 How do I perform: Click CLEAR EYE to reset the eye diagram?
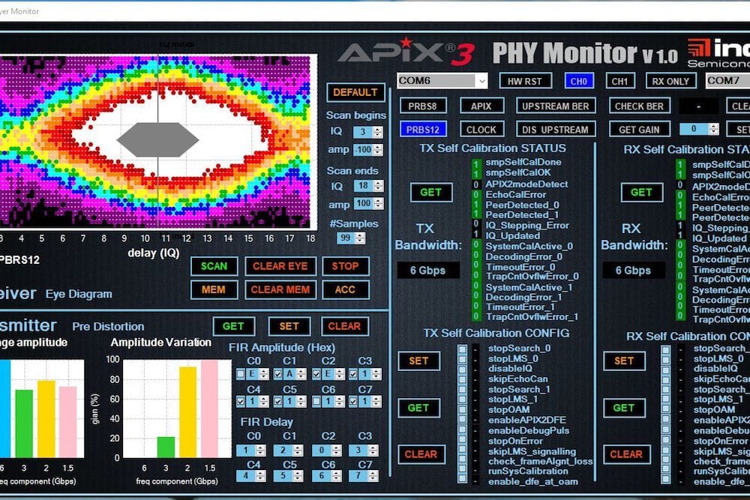click(x=280, y=265)
